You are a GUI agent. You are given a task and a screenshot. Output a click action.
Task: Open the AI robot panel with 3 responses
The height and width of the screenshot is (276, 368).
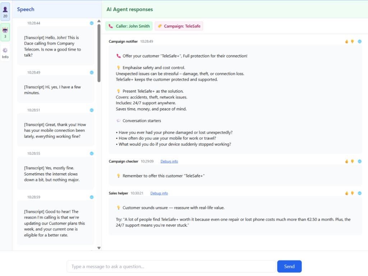click(5, 32)
